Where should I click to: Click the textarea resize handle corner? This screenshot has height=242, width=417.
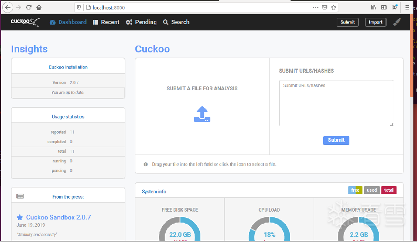pos(391,124)
